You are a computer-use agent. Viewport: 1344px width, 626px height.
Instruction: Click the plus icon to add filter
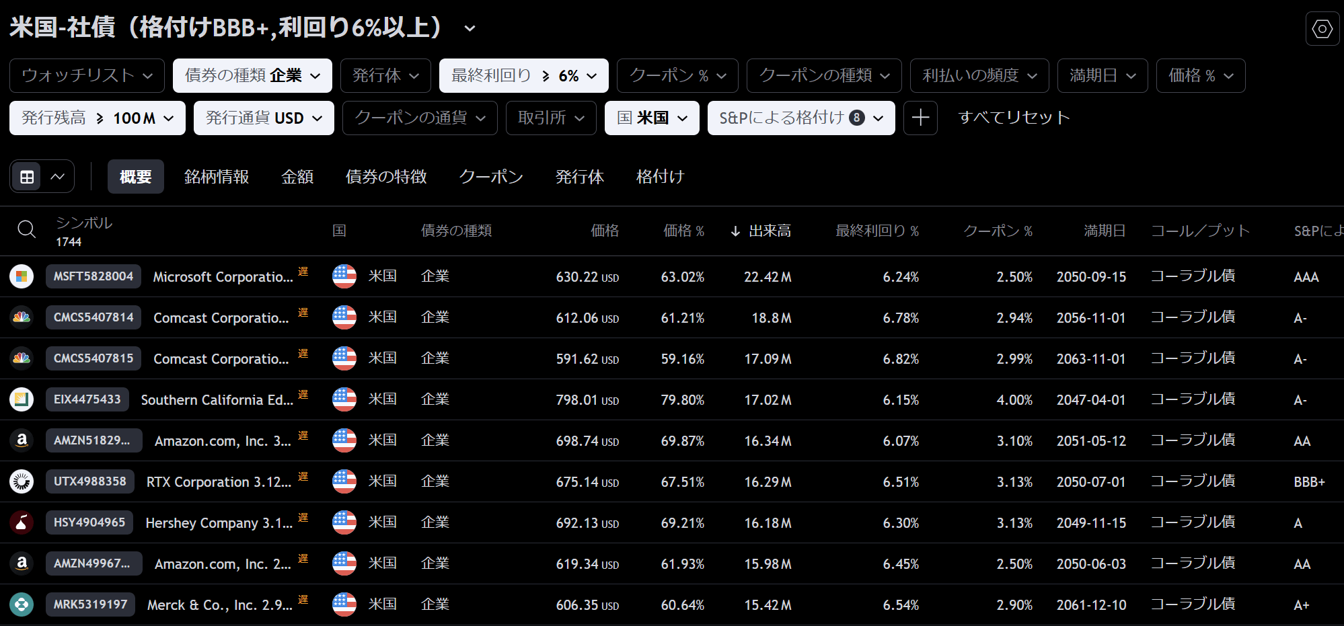coord(920,118)
